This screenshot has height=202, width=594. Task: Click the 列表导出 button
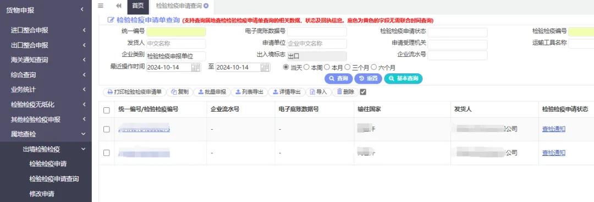pos(249,91)
